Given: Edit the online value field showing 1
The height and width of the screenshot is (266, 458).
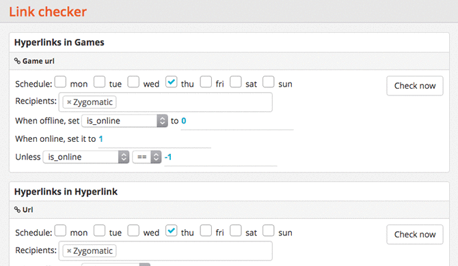Looking at the screenshot, I should point(154,140).
